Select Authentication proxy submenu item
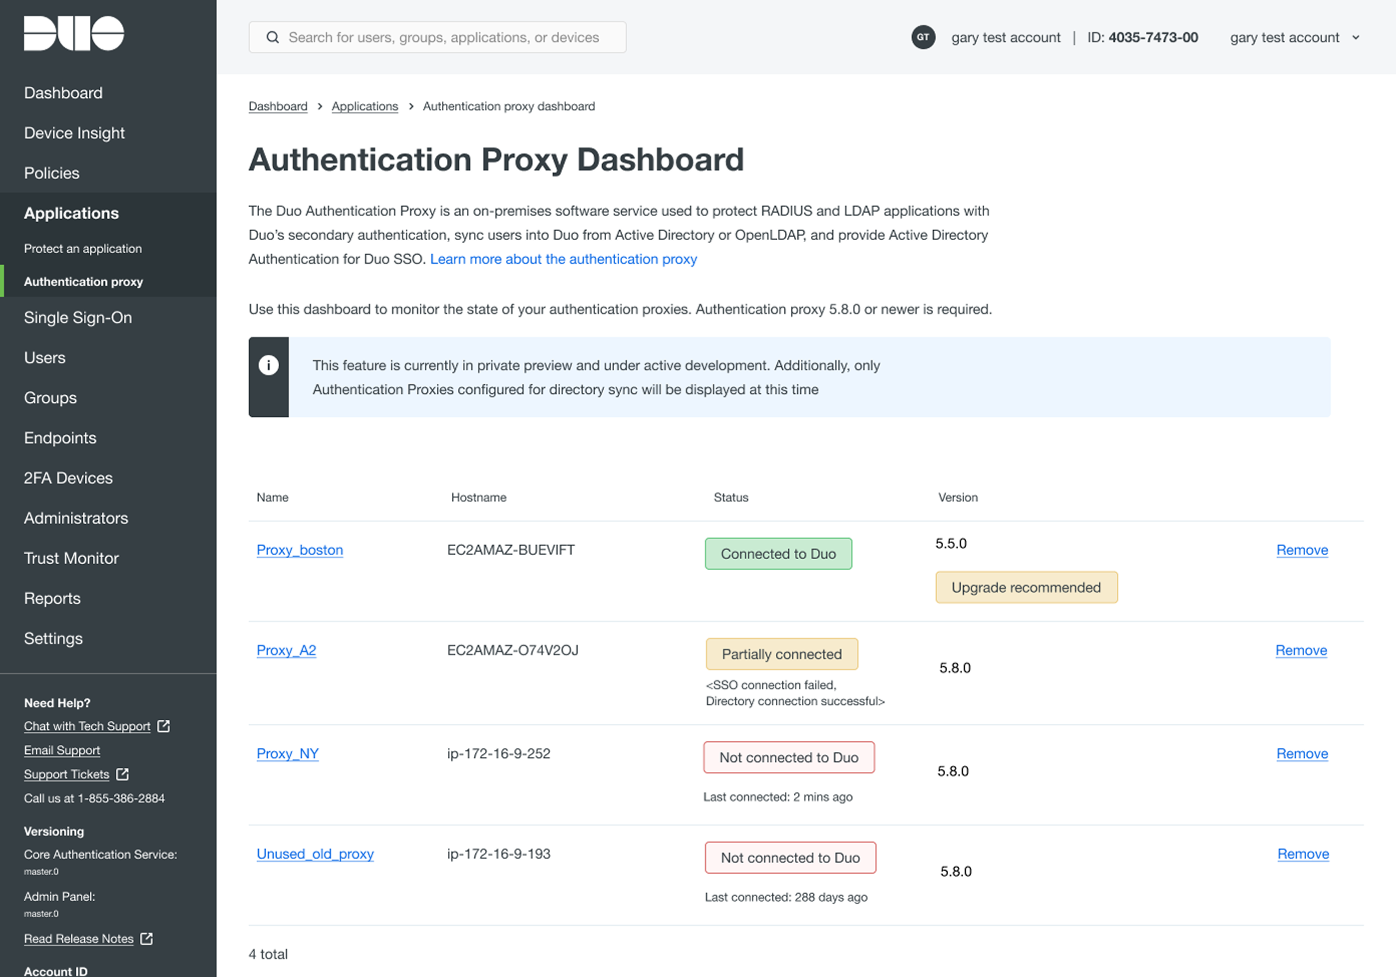This screenshot has height=977, width=1396. 83,281
